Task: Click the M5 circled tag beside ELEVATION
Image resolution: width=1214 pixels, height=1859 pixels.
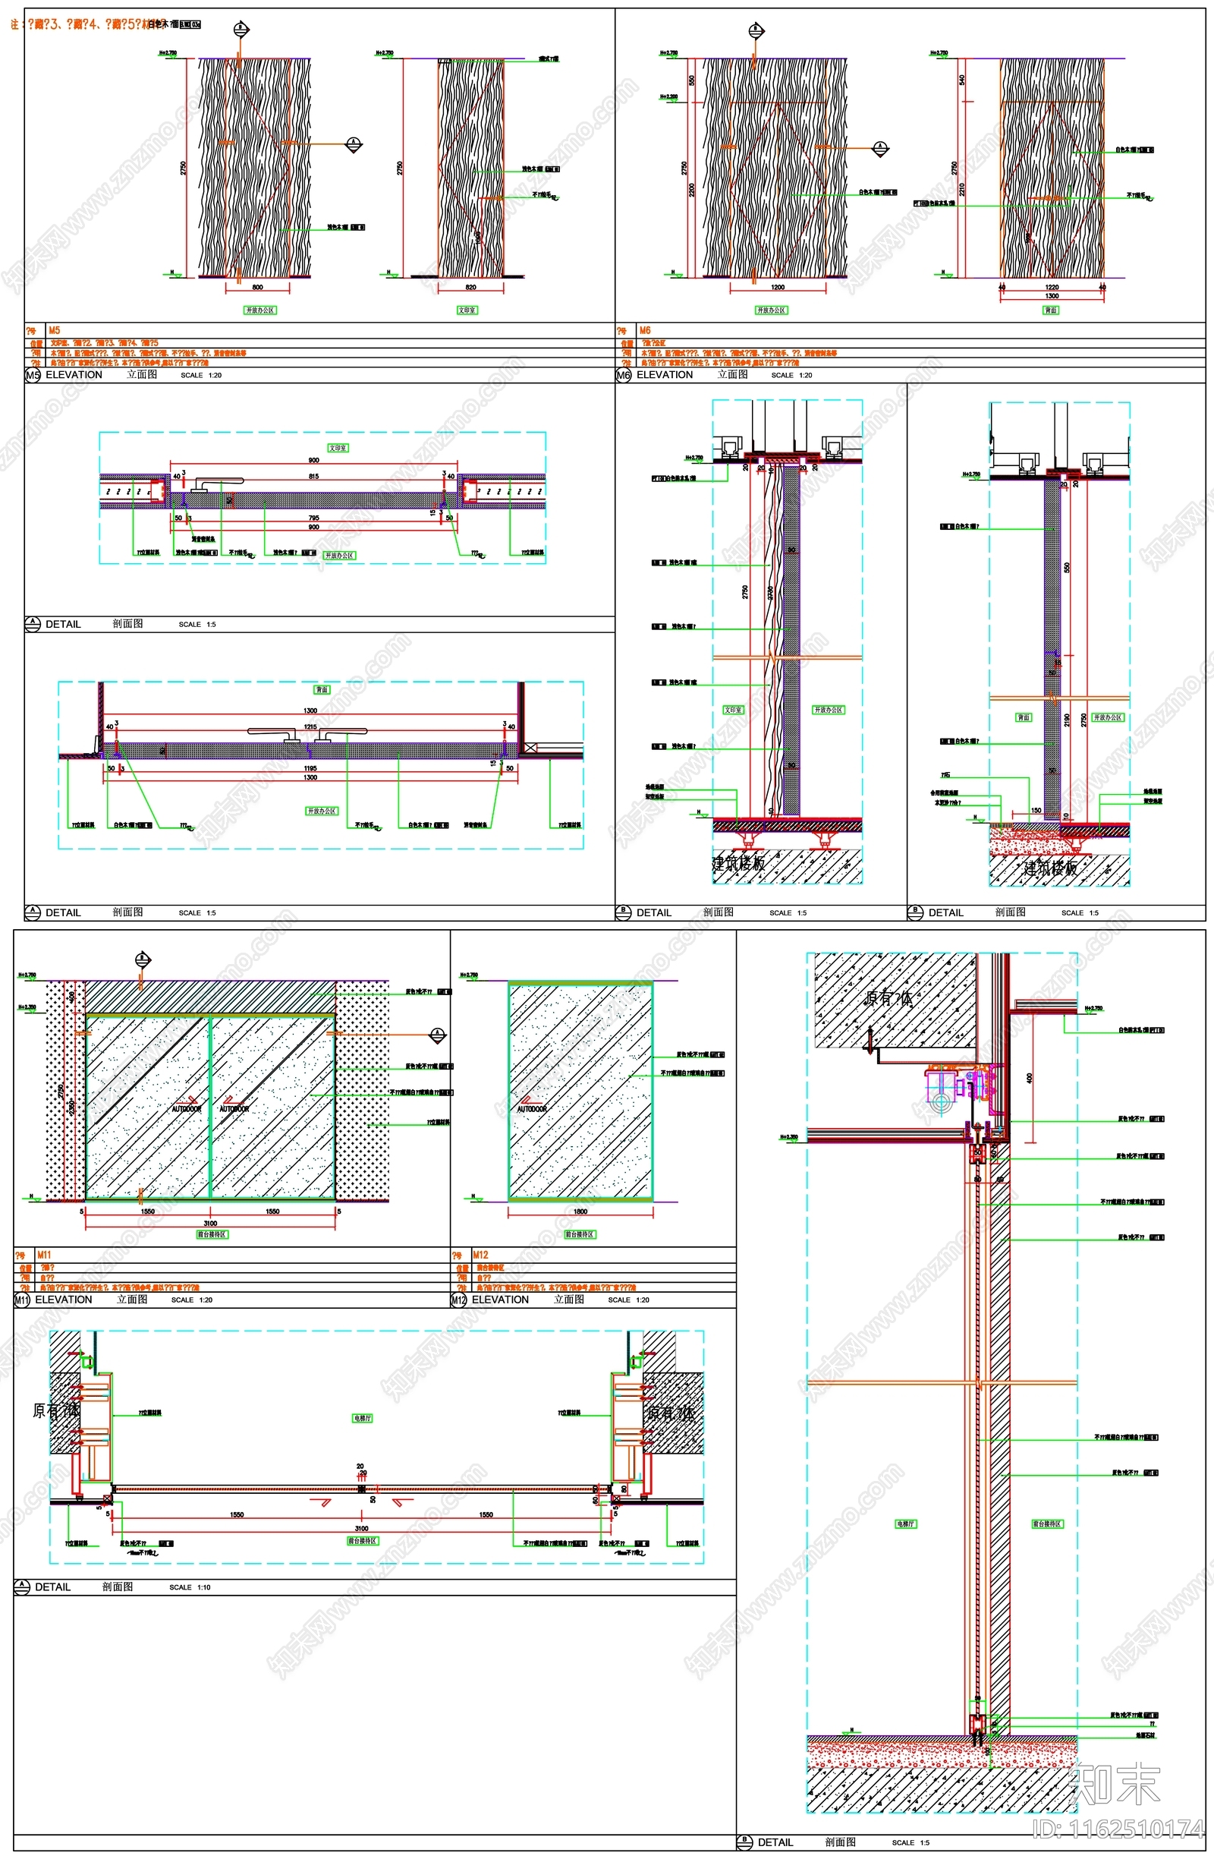Action: coord(32,376)
